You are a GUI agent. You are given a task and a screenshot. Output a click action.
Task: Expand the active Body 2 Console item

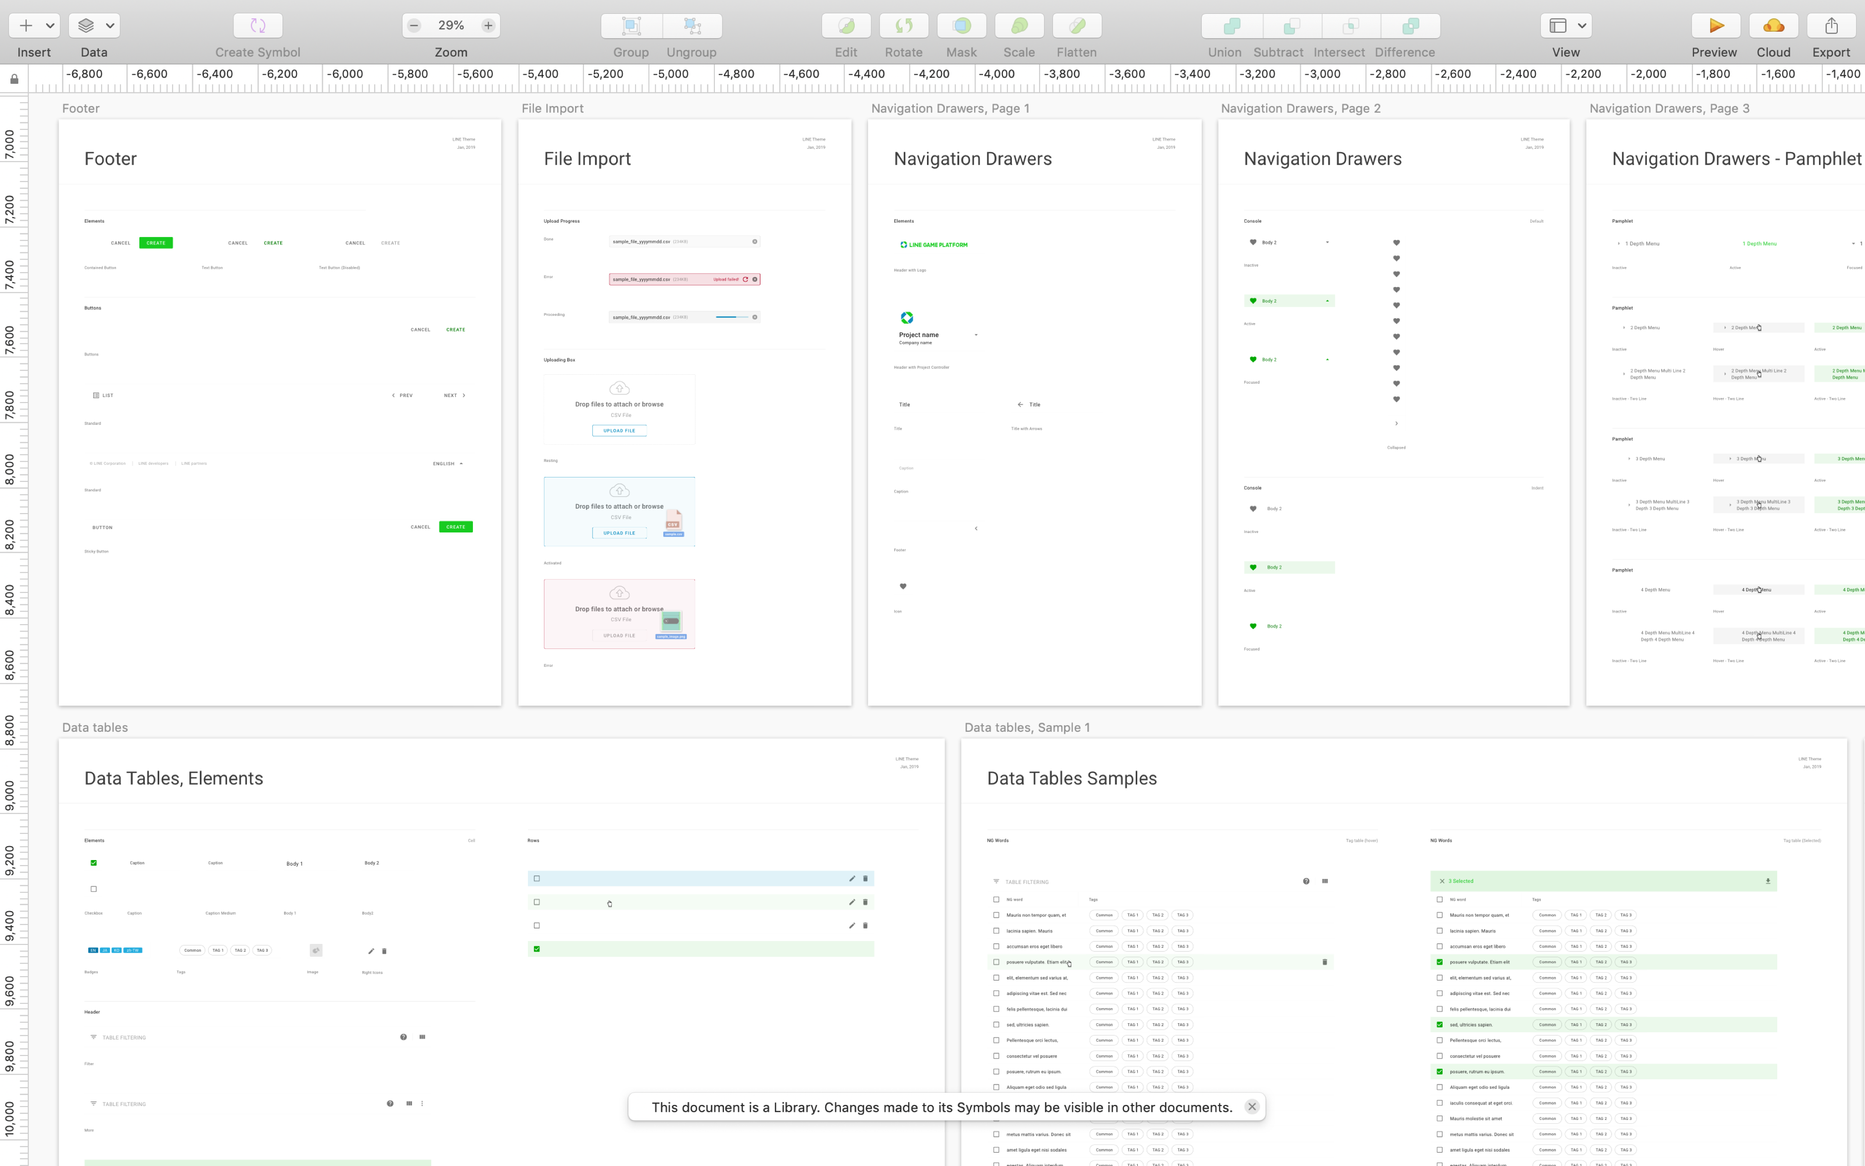[1327, 301]
